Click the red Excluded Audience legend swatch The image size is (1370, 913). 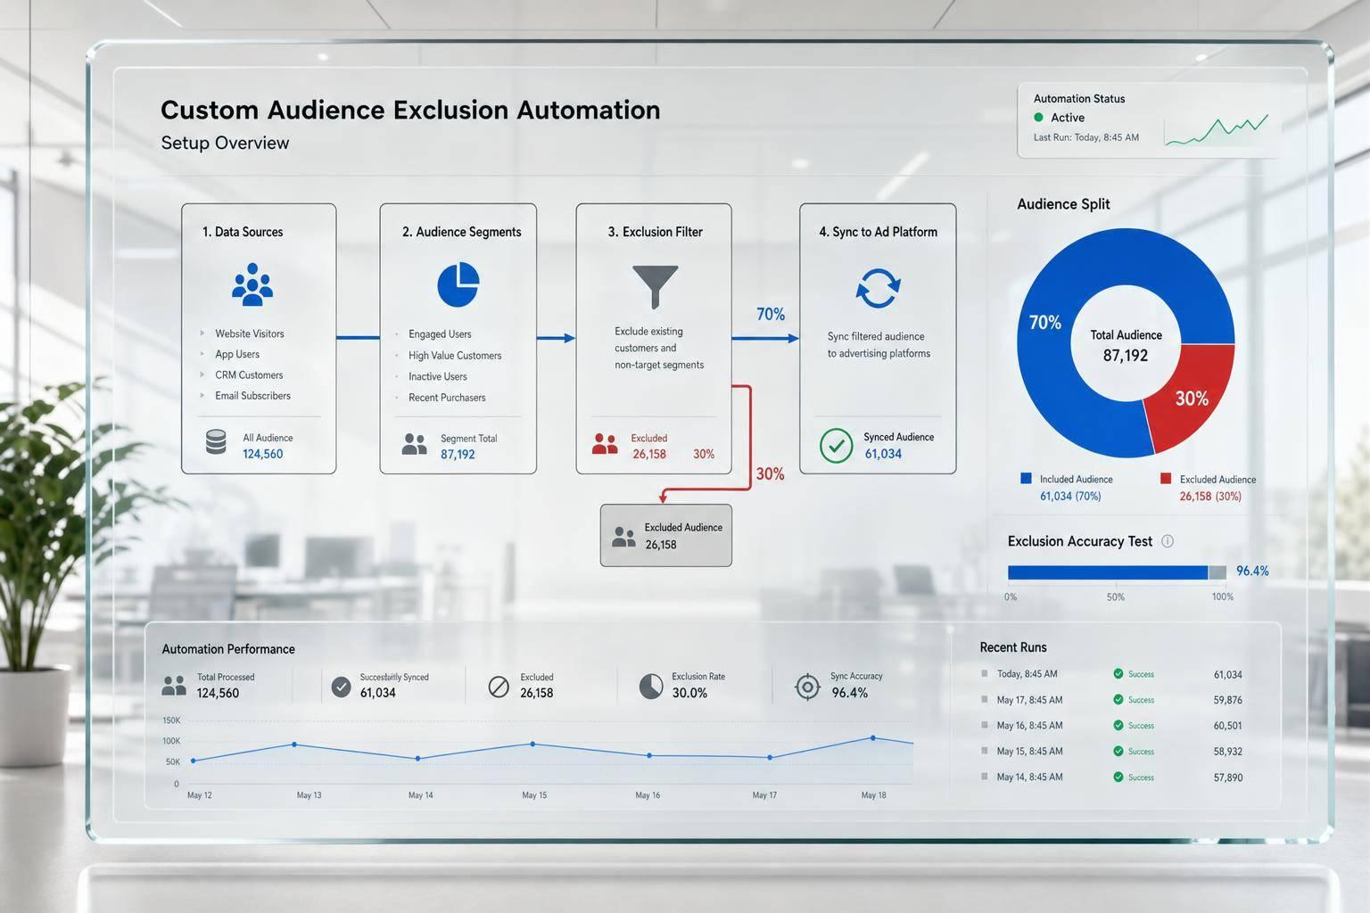click(1166, 479)
